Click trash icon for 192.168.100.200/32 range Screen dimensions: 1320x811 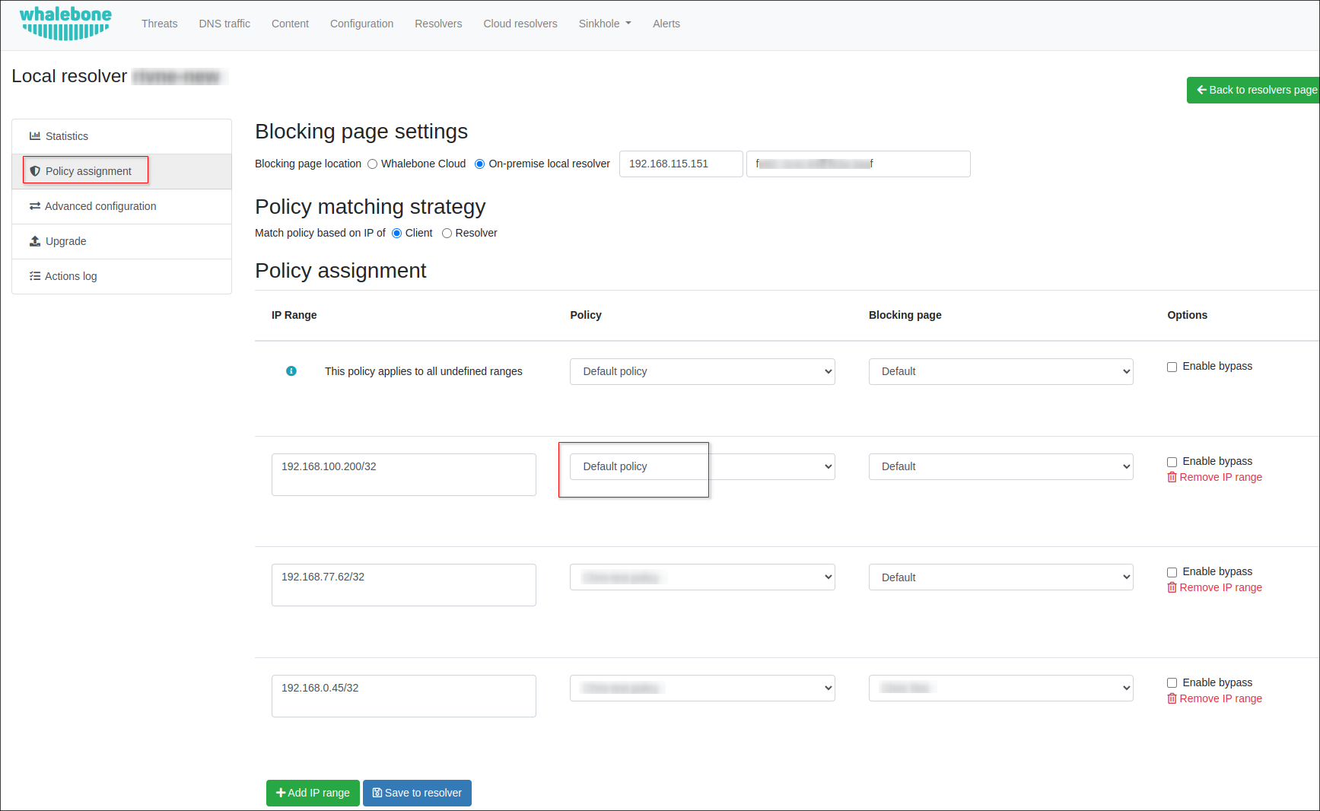coord(1172,477)
